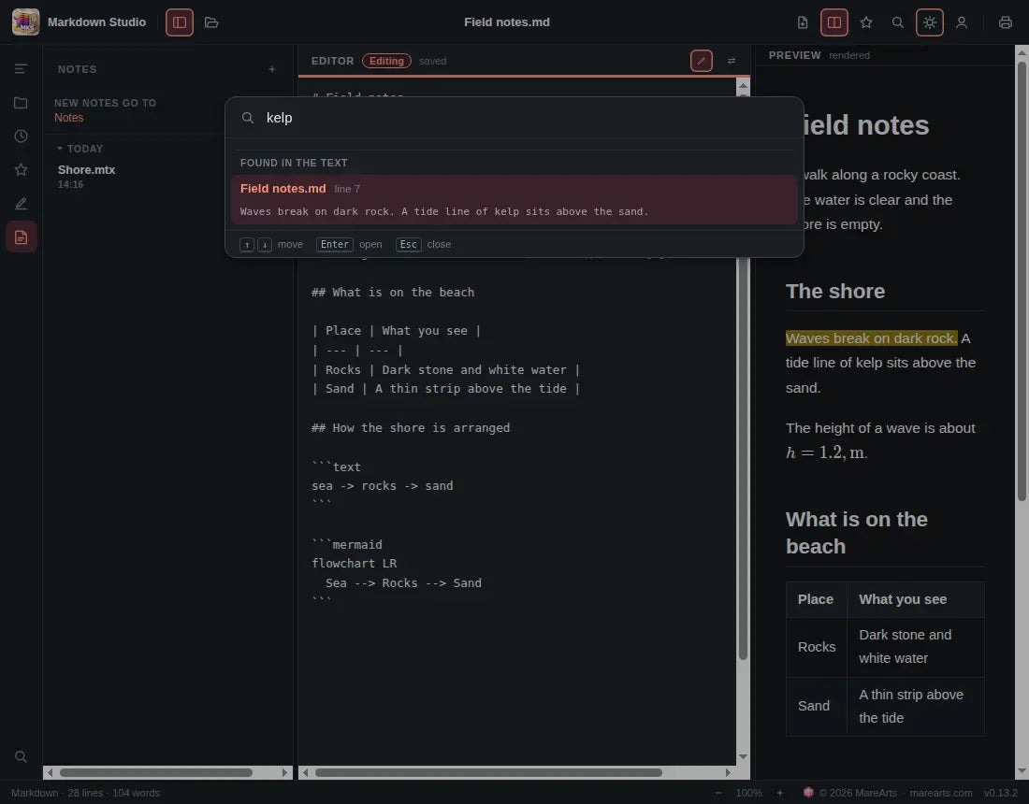
Task: Click the Esc key hint to close search
Action: 408,245
